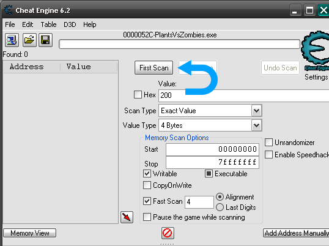Viewport: 329px width, 246px height.
Task: Enable Pause the game while scanning
Action: click(x=147, y=217)
